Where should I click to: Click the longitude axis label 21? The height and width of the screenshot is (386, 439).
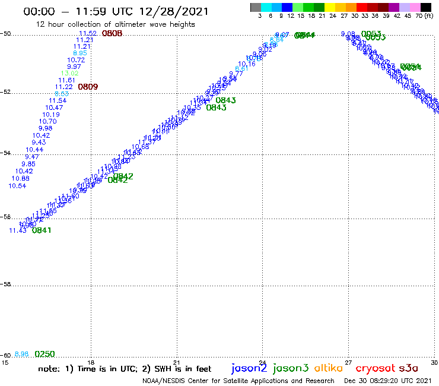176,362
